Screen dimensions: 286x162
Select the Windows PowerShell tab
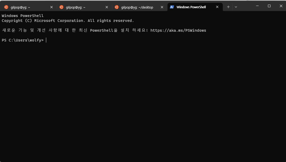coord(195,7)
